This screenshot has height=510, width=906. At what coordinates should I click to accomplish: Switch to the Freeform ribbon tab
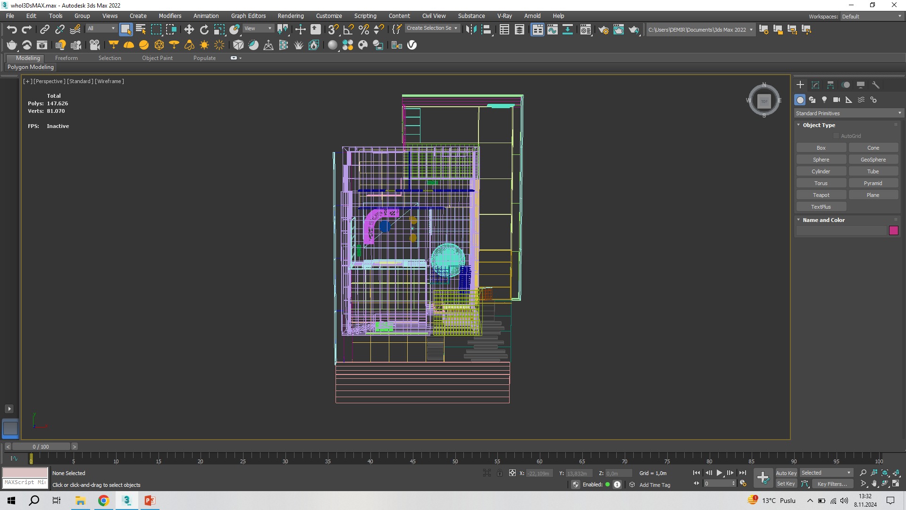[66, 58]
